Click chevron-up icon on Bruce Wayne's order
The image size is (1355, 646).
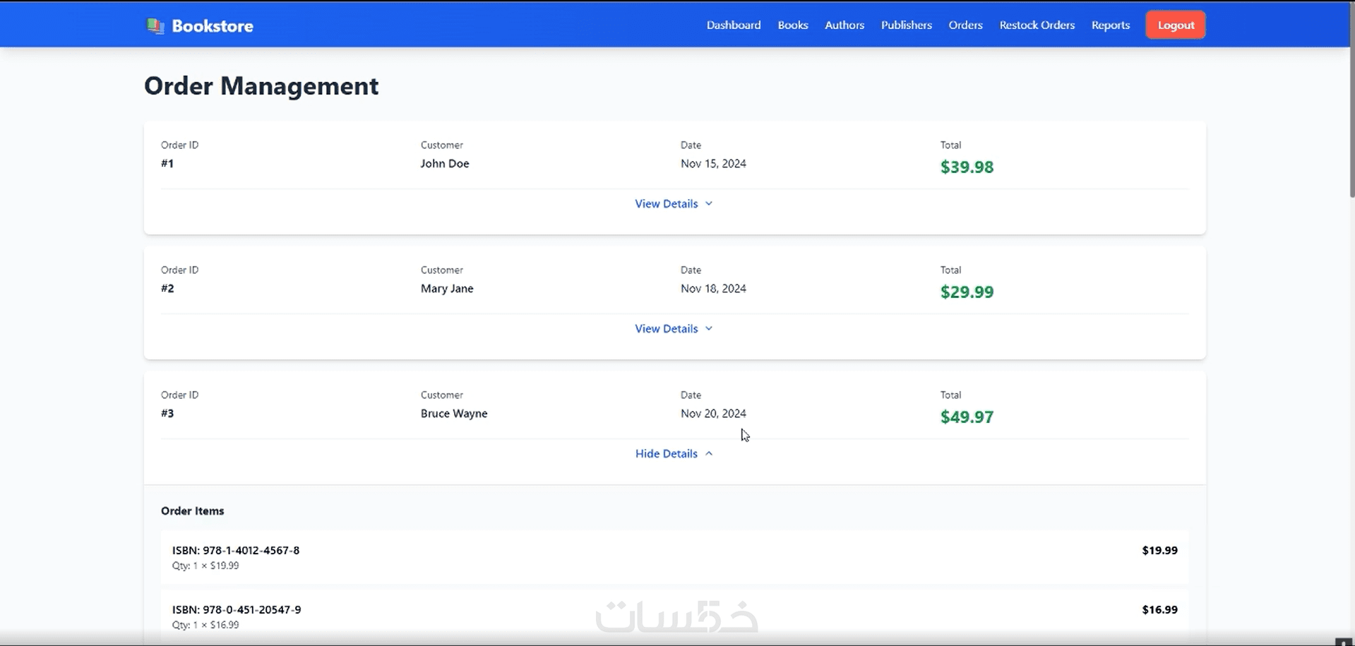pos(709,454)
